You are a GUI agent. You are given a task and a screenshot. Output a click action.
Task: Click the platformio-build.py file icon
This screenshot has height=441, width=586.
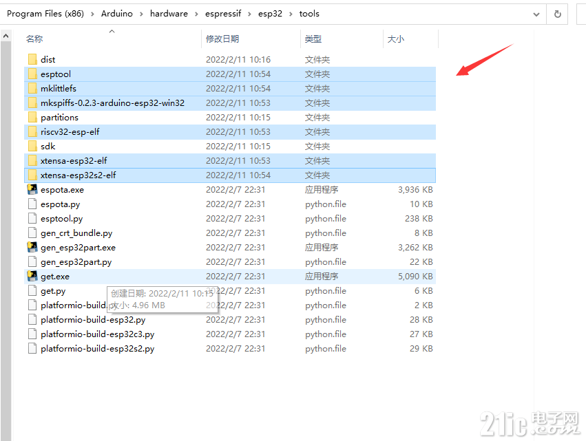click(x=32, y=305)
